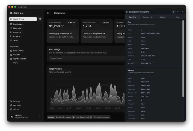Click the Documents page title
The width and height of the screenshot is (193, 131).
click(60, 13)
